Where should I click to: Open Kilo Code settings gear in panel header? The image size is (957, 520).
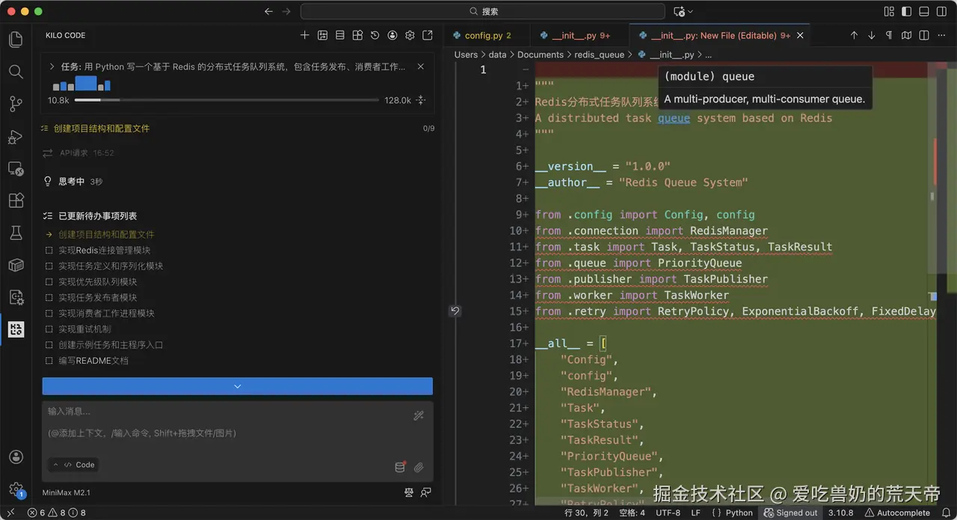coord(410,35)
